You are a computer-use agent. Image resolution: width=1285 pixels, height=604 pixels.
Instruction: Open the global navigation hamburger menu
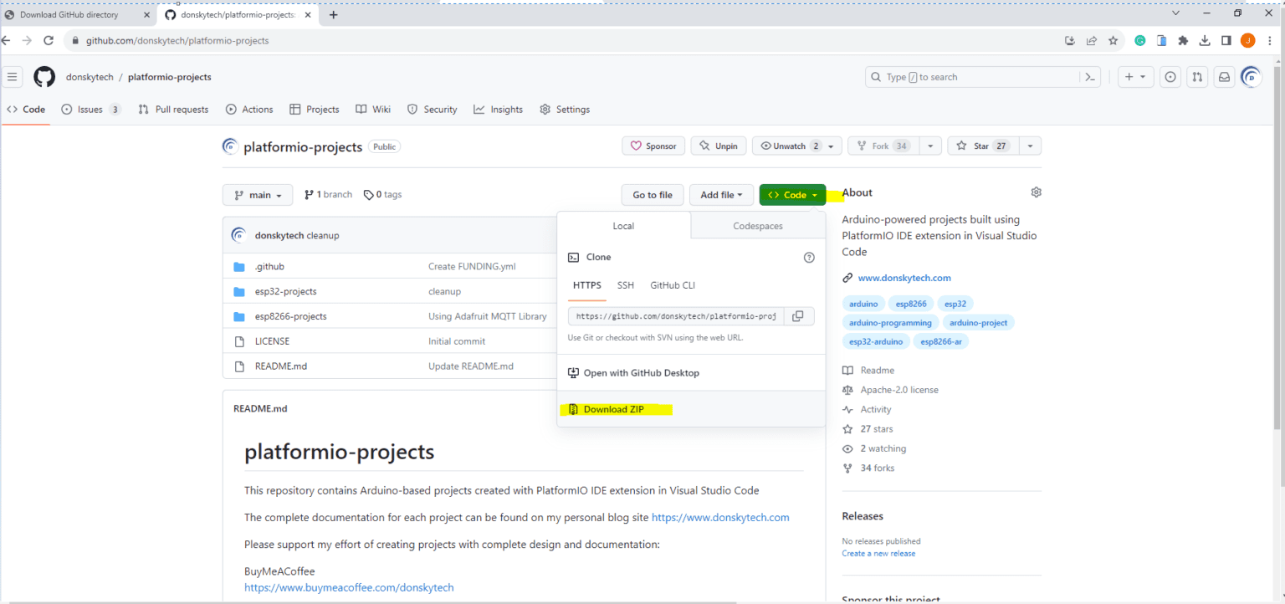(13, 76)
